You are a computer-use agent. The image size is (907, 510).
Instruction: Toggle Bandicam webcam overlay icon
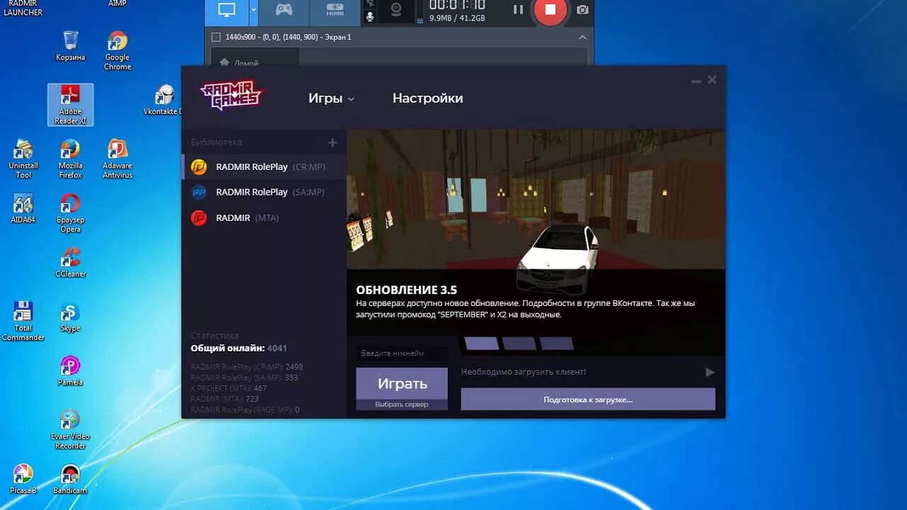(397, 10)
